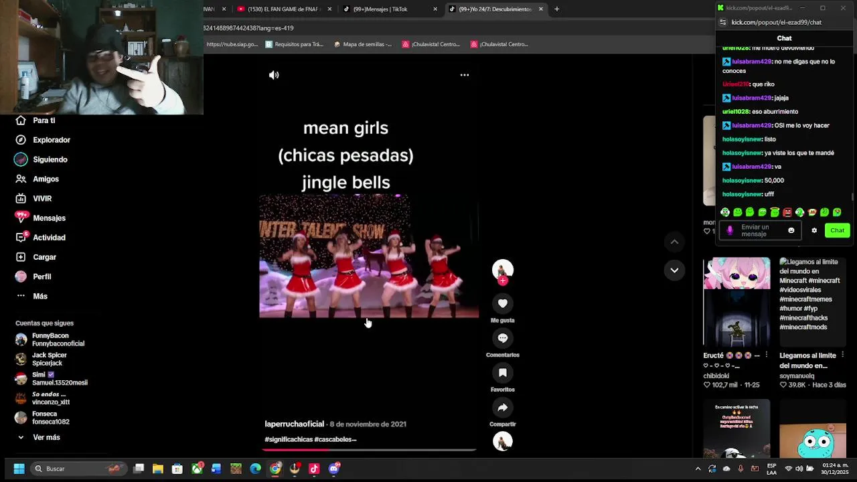857x482 pixels.
Task: Open options for the Llegamos al limite card
Action: (x=843, y=355)
